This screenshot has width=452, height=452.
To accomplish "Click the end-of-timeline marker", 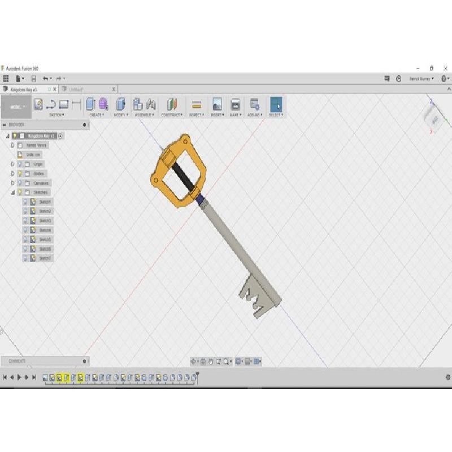I will (x=197, y=377).
